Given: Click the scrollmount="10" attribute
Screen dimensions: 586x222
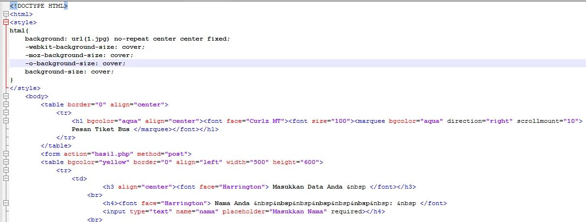Looking at the screenshot, I should [x=548, y=121].
